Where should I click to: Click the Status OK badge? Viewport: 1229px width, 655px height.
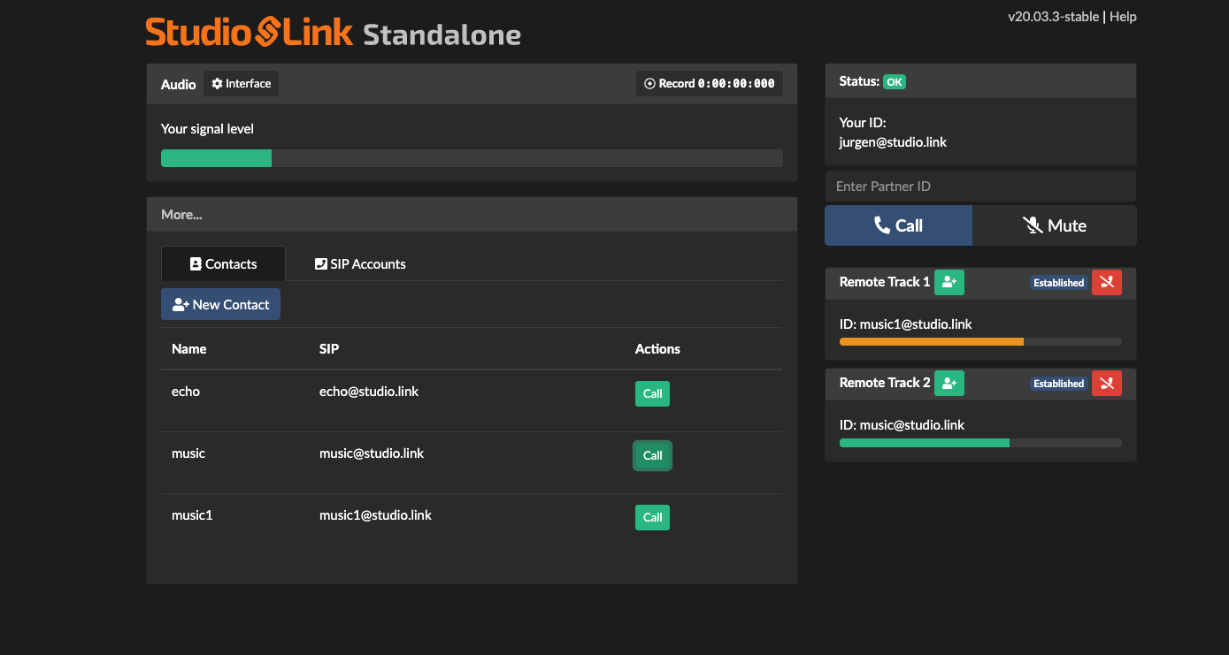895,81
